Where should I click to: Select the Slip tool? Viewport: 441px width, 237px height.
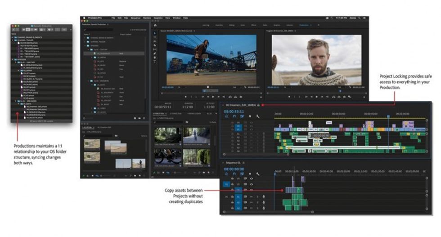[155, 49]
